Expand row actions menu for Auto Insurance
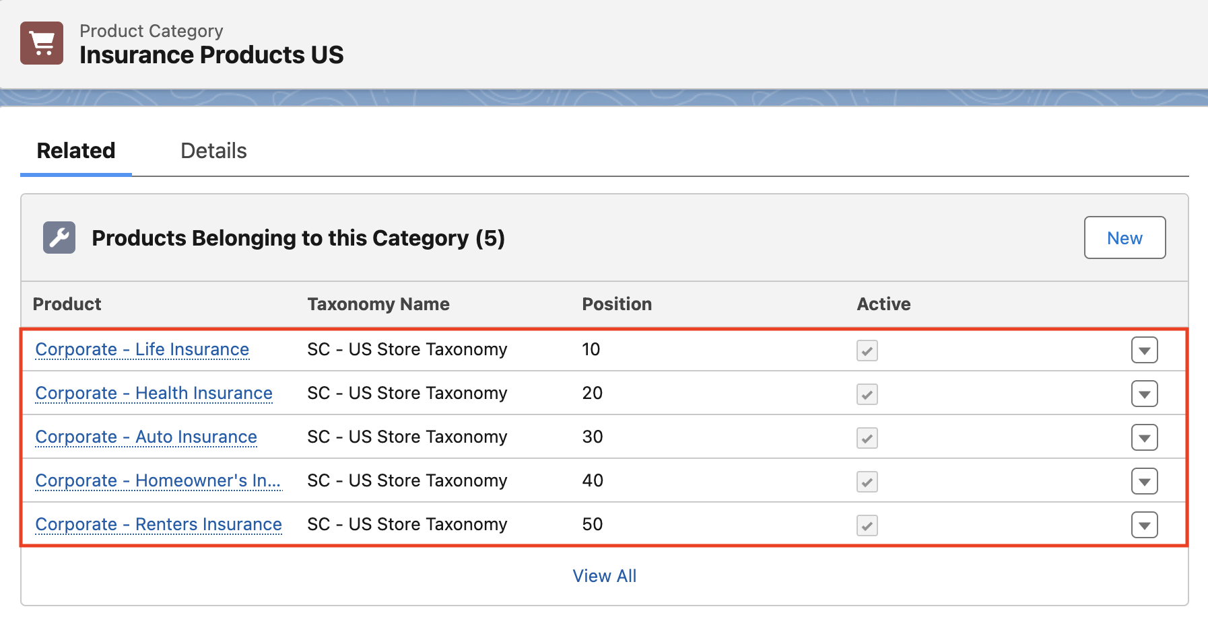Viewport: 1208px width, 619px height. 1145,437
